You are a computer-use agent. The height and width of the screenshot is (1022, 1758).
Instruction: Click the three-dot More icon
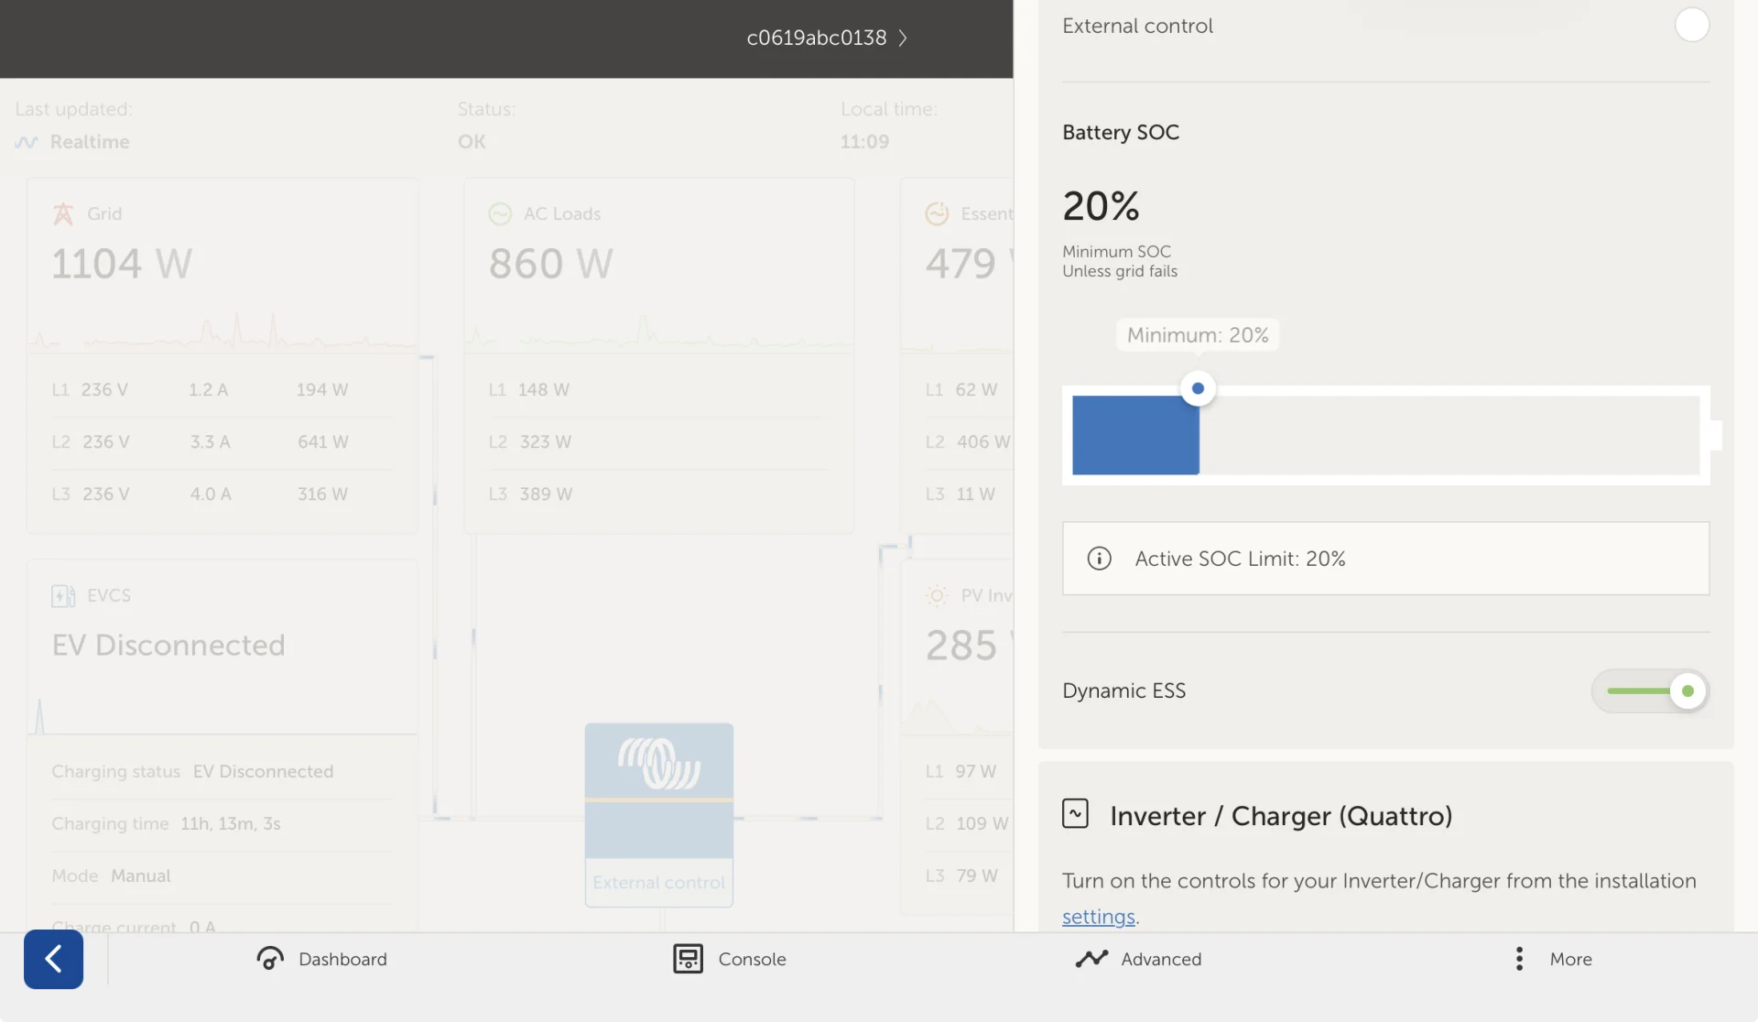(x=1519, y=959)
